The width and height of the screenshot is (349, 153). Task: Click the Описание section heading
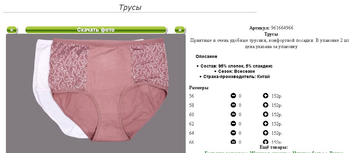(206, 56)
